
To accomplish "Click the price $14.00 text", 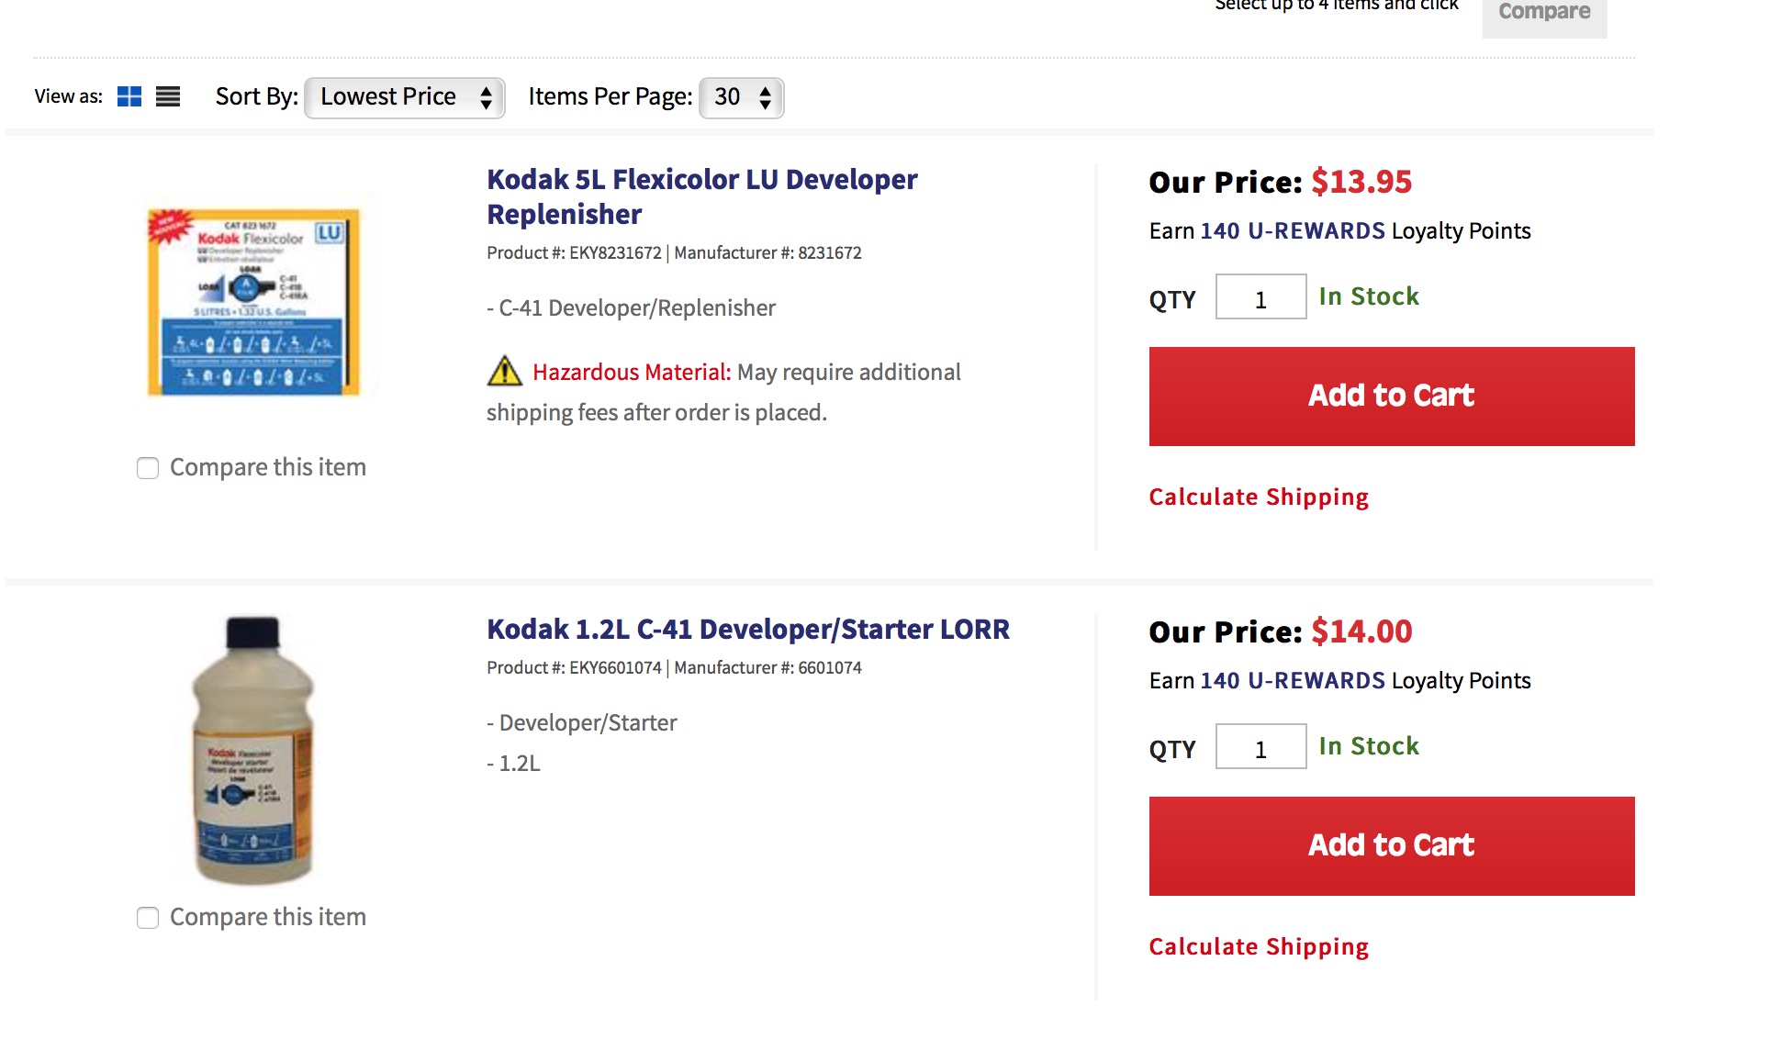I will click(x=1361, y=631).
